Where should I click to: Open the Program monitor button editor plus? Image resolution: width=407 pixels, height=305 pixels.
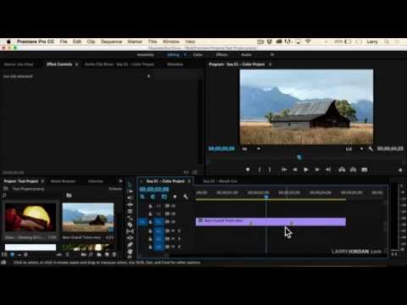[400, 170]
